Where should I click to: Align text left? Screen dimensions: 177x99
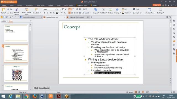69,13
